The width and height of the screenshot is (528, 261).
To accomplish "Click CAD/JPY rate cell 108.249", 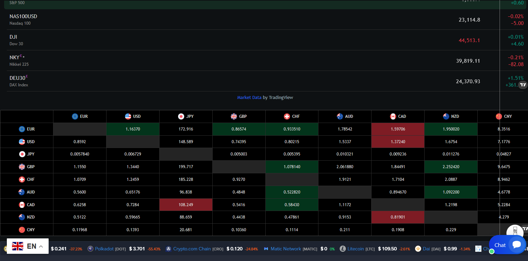I will click(x=186, y=205).
